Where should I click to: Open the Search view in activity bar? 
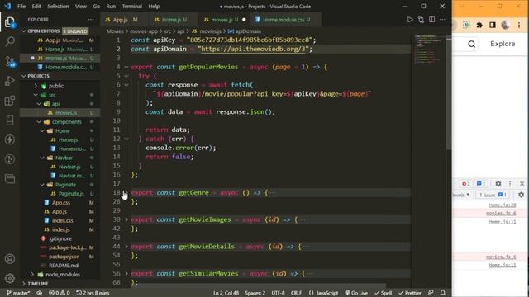[x=10, y=41]
